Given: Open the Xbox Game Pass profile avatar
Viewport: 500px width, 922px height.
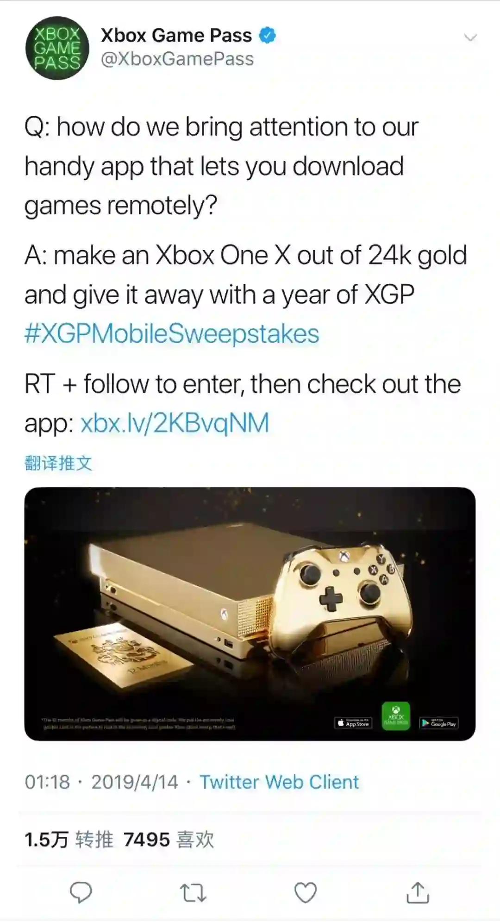Looking at the screenshot, I should point(57,48).
